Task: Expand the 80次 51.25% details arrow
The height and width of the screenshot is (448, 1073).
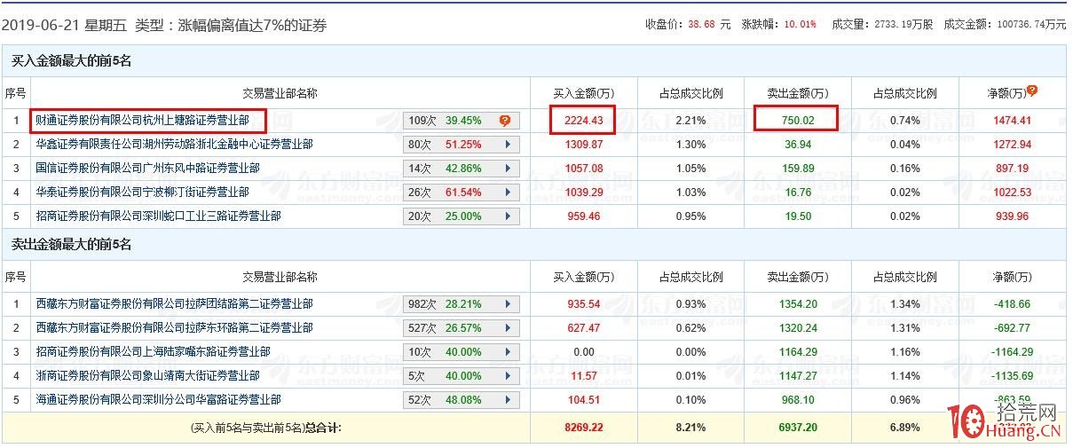Action: point(508,145)
